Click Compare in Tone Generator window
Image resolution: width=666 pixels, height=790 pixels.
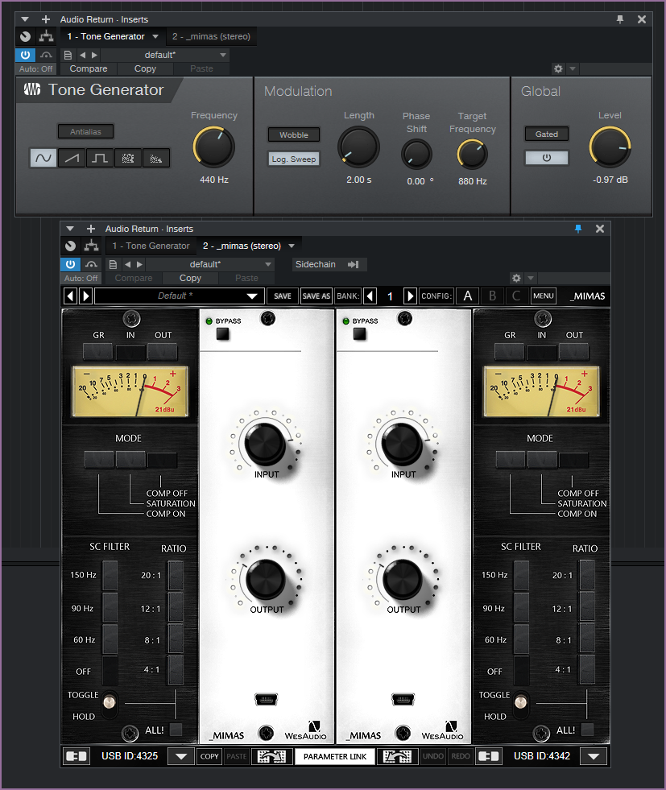point(89,68)
